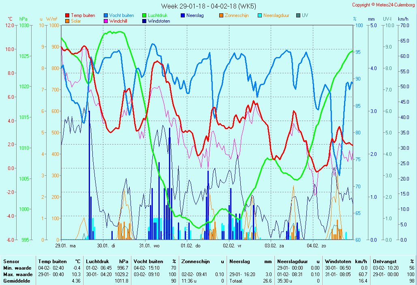Screen dimensions: 417x285
Task: Click the chart title Week 29-01-18 - 04-02-18
Action: click(x=208, y=6)
